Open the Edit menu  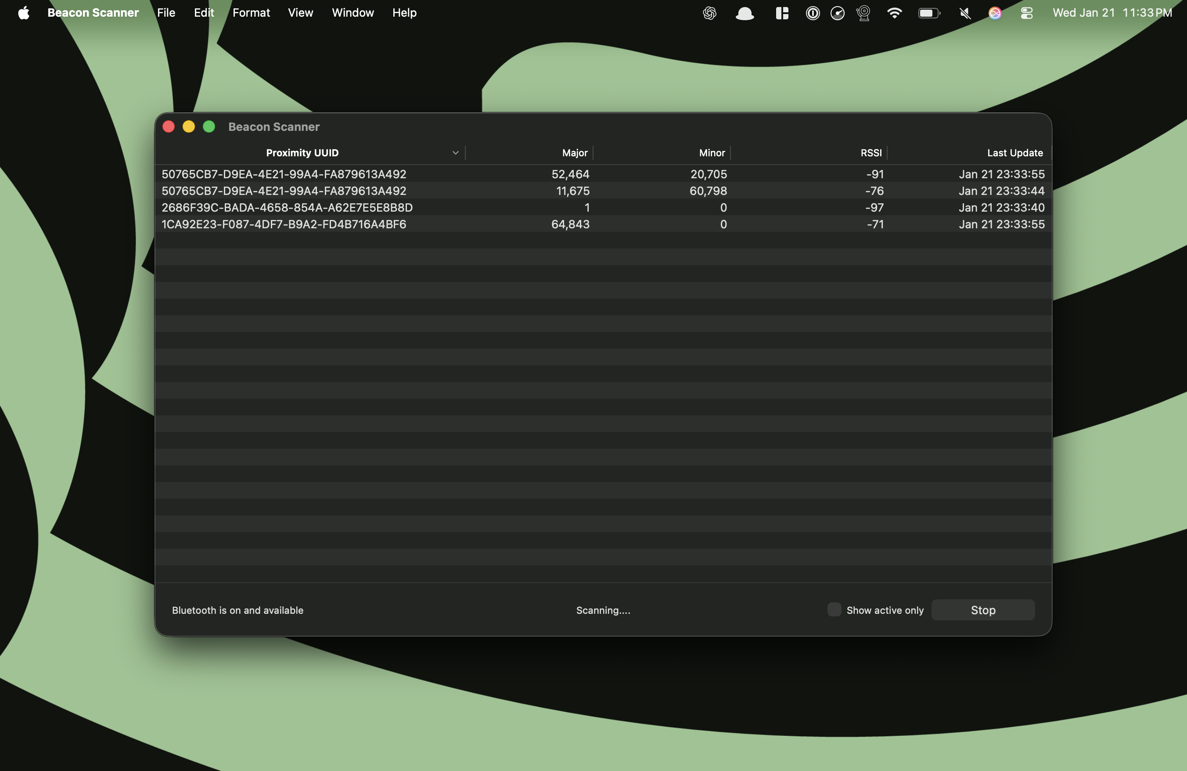204,13
